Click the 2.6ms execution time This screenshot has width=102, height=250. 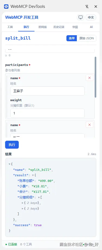point(92,154)
